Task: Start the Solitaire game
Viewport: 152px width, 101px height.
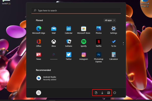Action: [69, 43]
